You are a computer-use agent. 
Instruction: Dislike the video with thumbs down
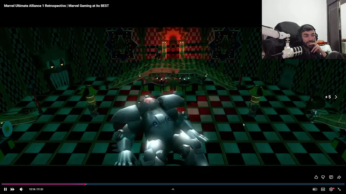click(323, 177)
